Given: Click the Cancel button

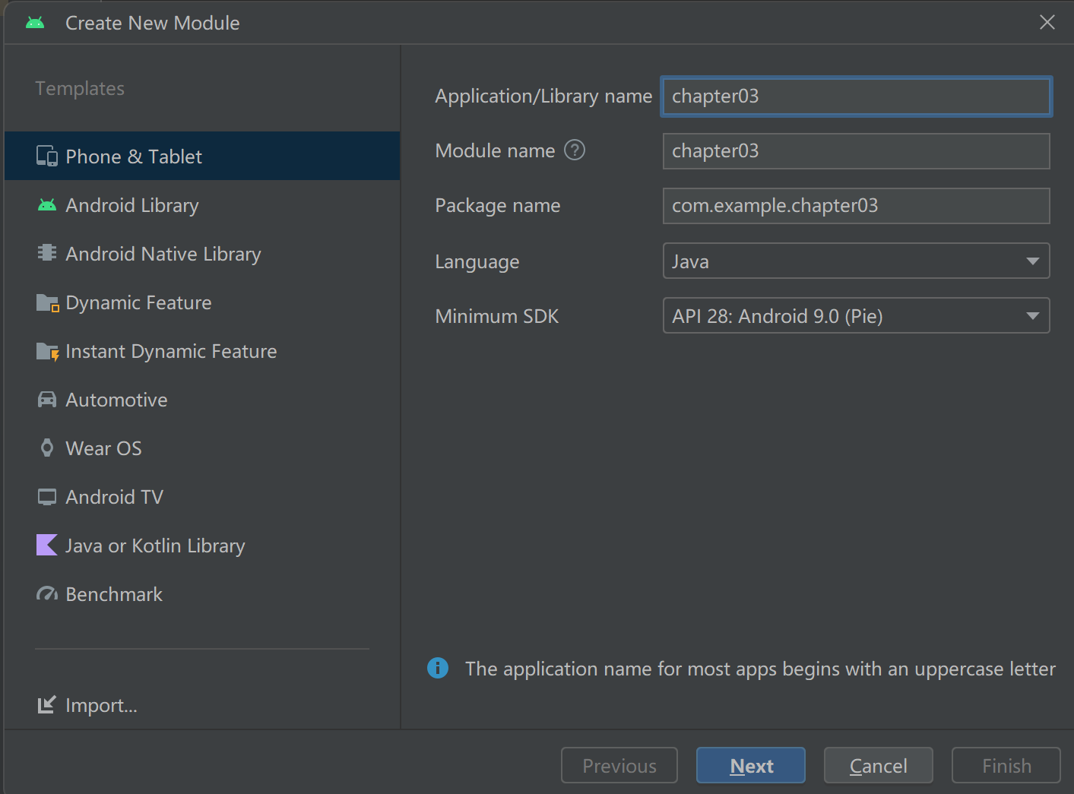Looking at the screenshot, I should coord(879,765).
